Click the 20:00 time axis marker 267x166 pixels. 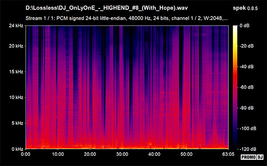point(90,154)
